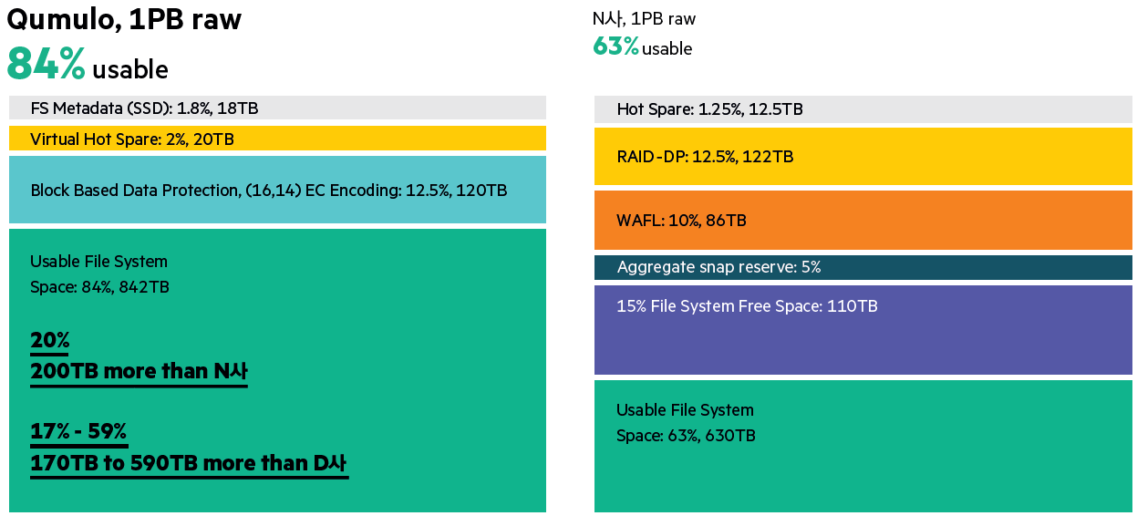This screenshot has height=516, width=1137.
Task: Click "Space: 84%, 842TB" text
Action: tap(99, 287)
